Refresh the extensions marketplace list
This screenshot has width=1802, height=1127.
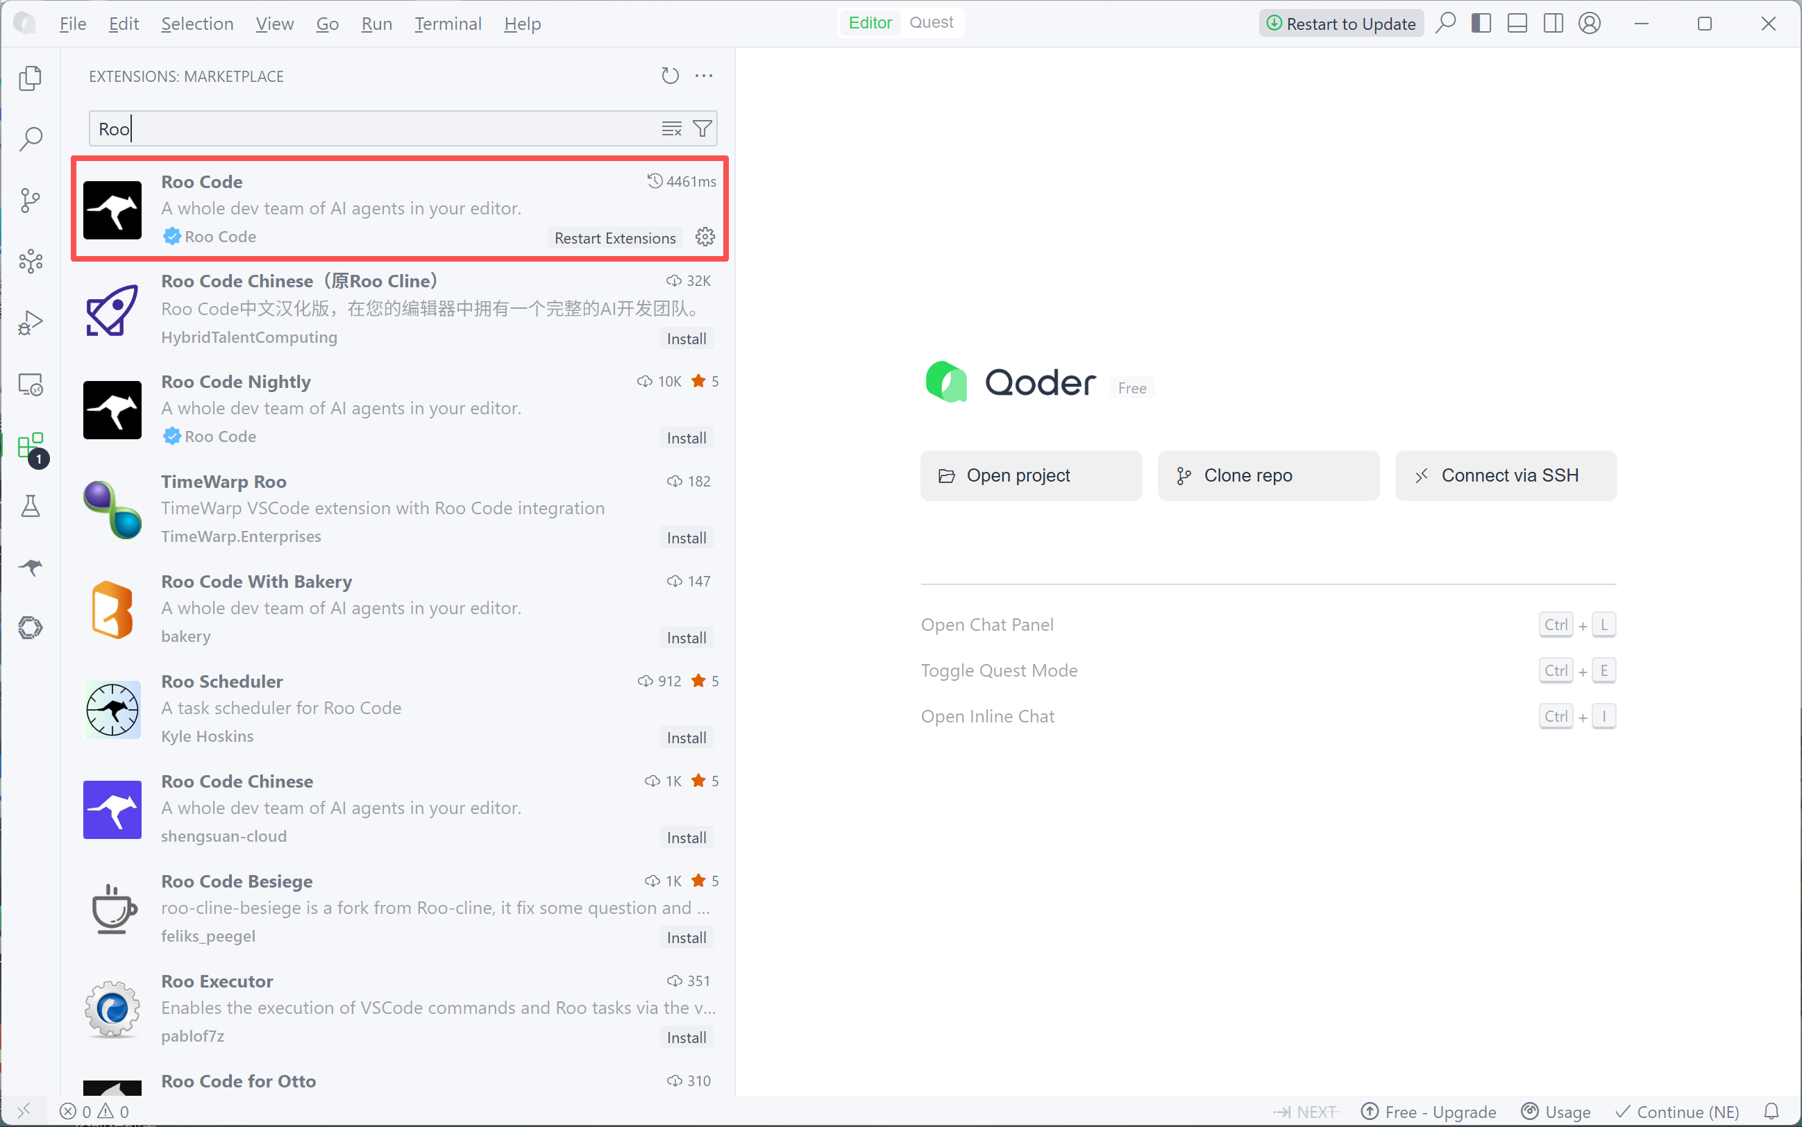pos(670,76)
